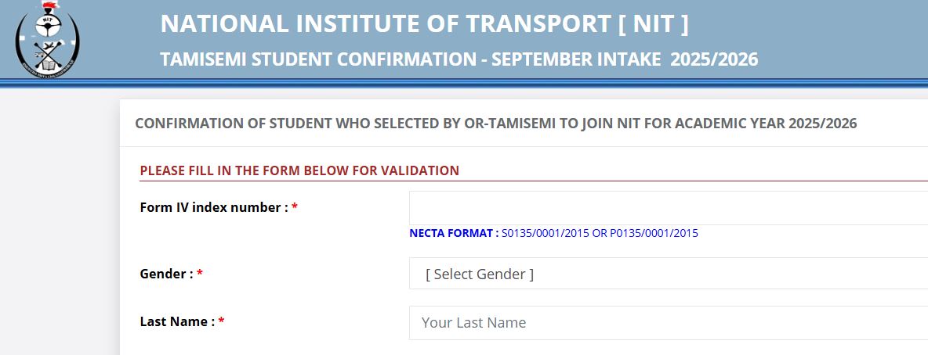Screen dimensions: 928x355
Task: Focus the Form IV index number field
Action: pos(669,208)
